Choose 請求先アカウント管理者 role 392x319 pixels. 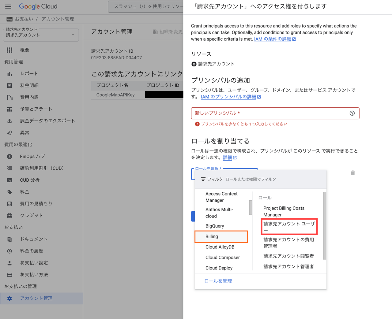click(289, 267)
